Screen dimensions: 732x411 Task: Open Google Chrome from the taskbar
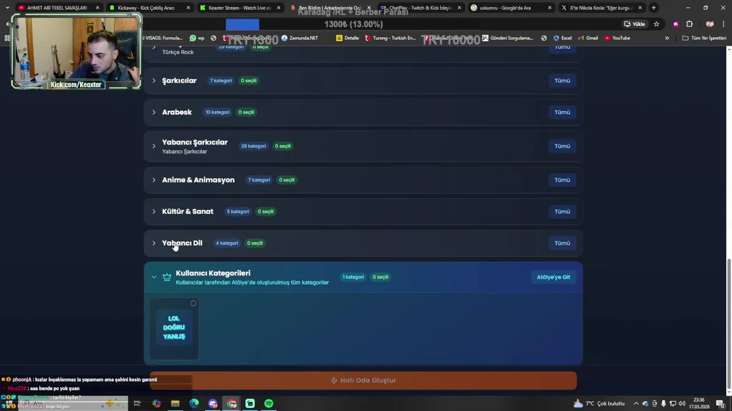[232, 404]
